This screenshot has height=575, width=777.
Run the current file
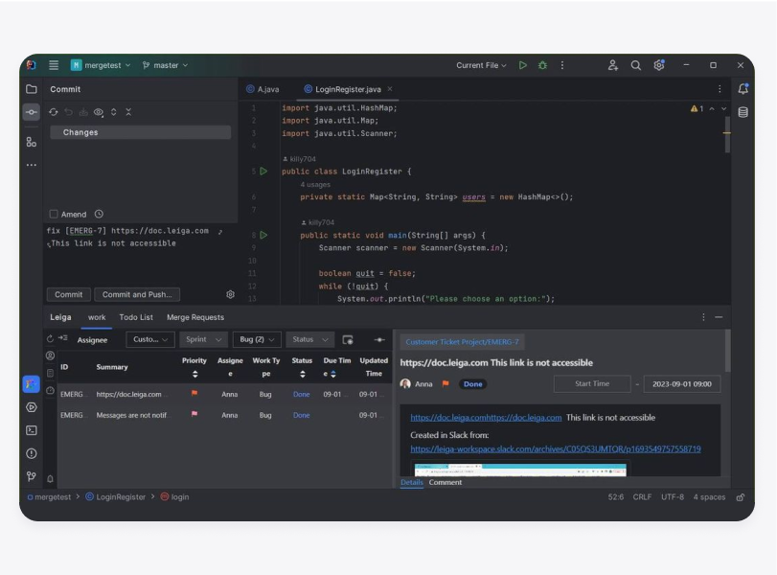point(523,65)
